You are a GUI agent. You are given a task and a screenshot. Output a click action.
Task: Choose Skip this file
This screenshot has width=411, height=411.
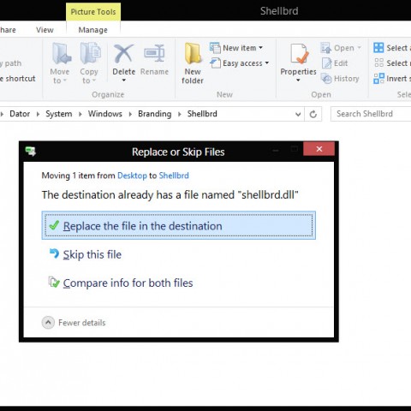[x=92, y=254]
